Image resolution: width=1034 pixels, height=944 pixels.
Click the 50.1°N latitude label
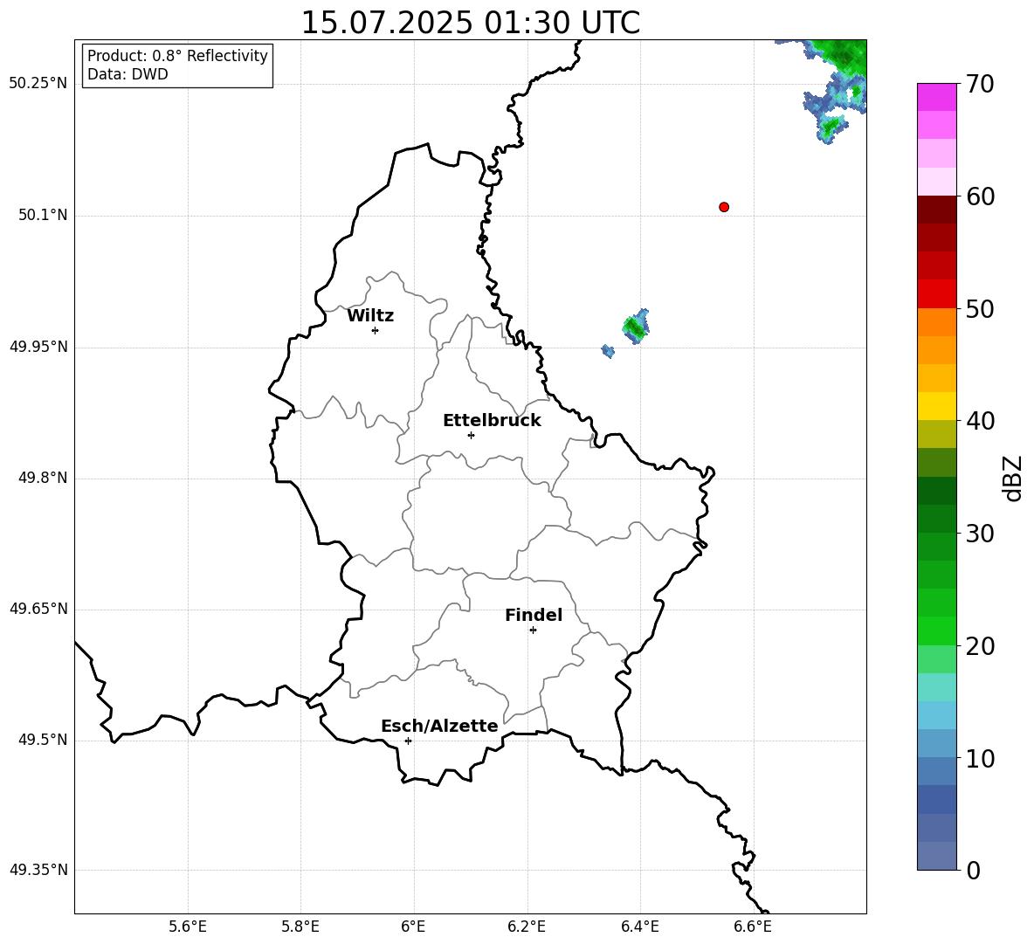(x=42, y=215)
